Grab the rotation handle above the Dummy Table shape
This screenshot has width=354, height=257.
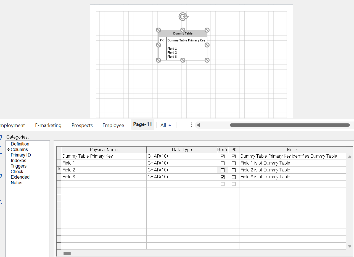point(183,17)
